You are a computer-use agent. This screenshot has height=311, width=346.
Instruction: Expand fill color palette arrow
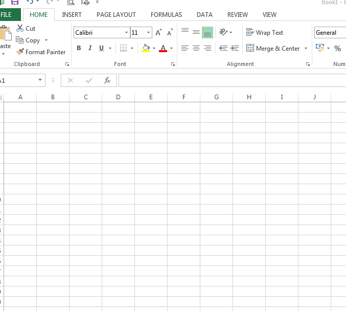tap(154, 48)
